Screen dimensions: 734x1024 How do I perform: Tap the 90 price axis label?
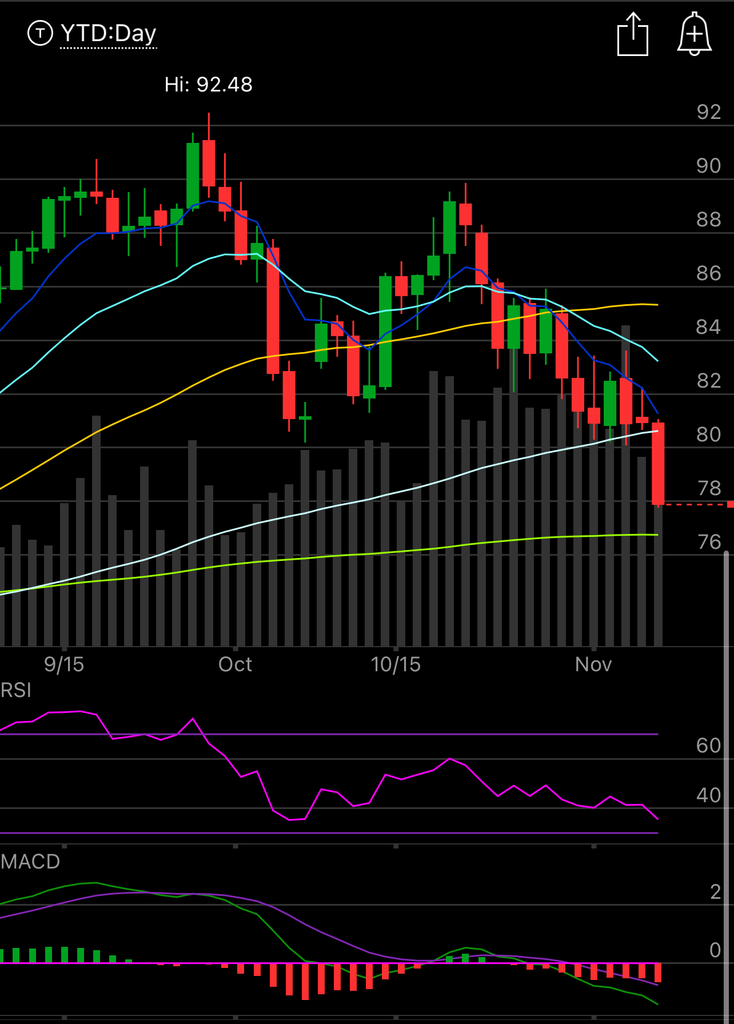[x=709, y=166]
